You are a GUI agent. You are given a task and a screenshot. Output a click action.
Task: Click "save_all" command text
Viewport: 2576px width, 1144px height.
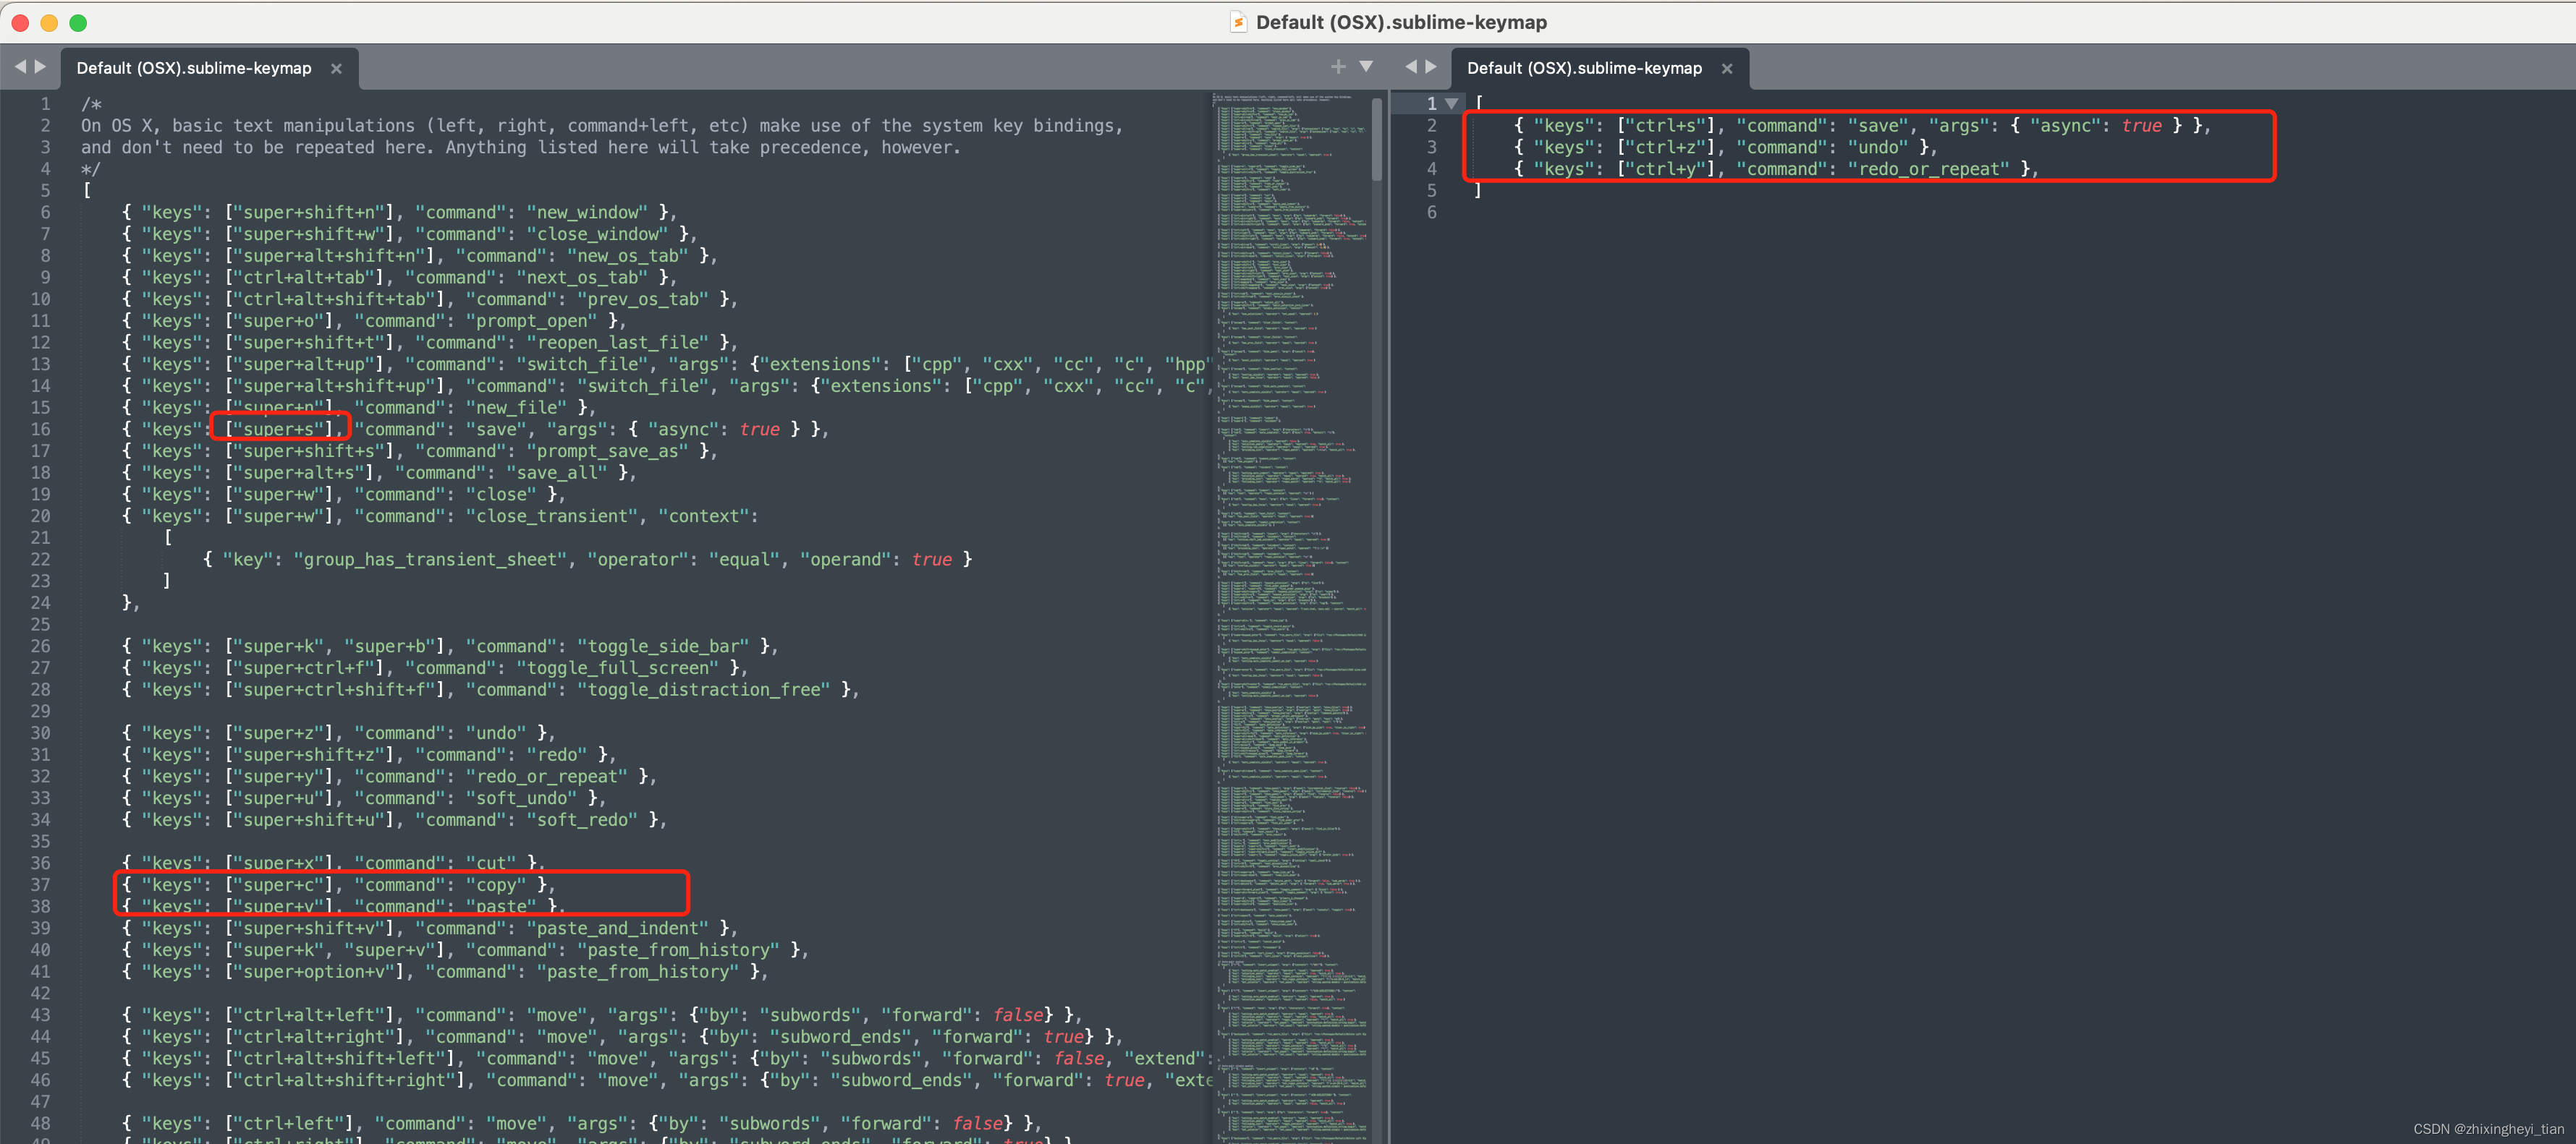556,474
